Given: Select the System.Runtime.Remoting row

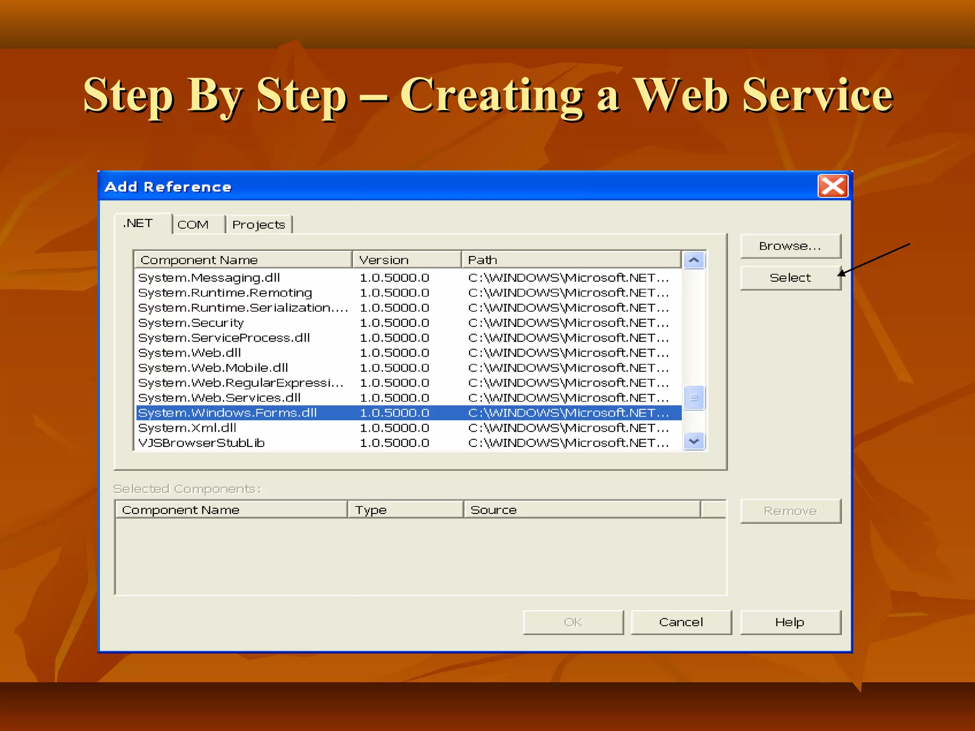Looking at the screenshot, I should pos(409,293).
